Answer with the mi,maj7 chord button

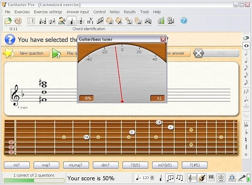click(76, 165)
